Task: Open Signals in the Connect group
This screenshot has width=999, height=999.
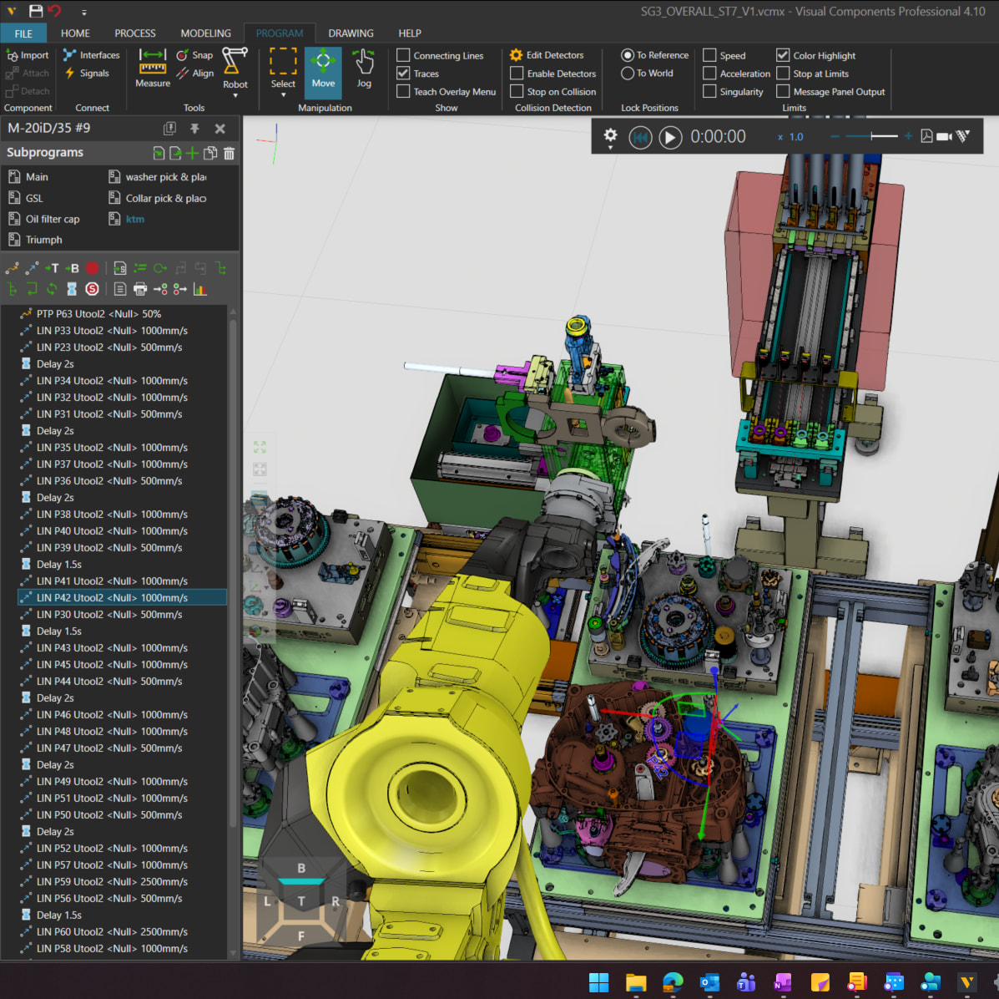Action: pos(90,74)
